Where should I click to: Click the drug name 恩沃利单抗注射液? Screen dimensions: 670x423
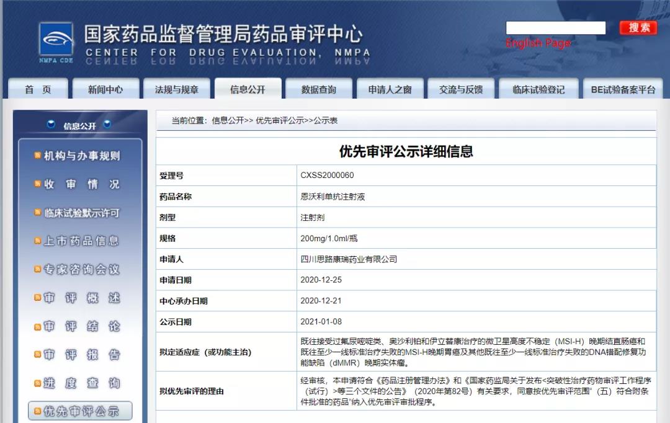[333, 197]
